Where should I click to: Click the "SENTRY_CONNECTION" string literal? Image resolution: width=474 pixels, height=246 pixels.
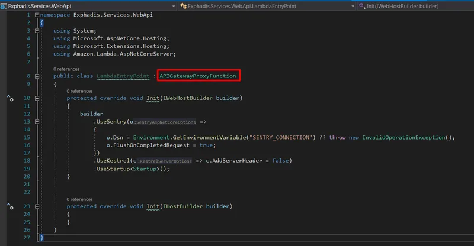280,138
